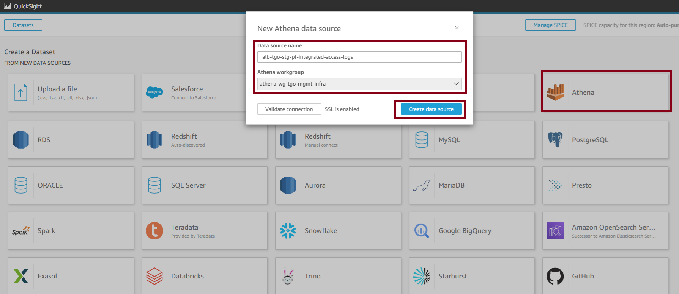Click the SQL Server card label
The height and width of the screenshot is (294, 679).
click(x=188, y=185)
